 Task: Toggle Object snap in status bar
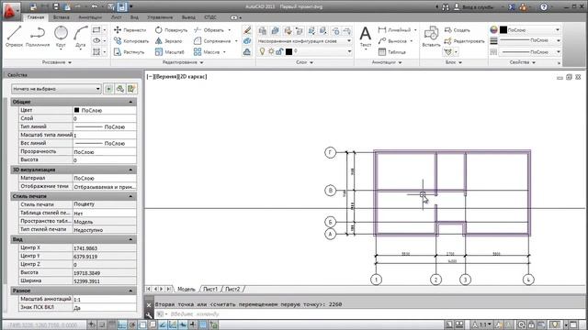(142, 324)
